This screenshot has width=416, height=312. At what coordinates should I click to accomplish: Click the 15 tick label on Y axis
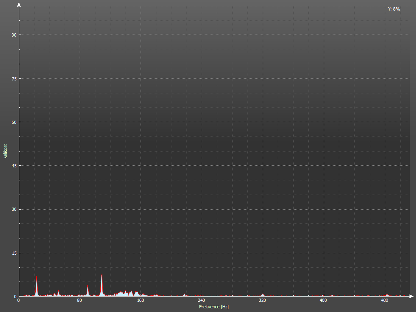click(14, 253)
